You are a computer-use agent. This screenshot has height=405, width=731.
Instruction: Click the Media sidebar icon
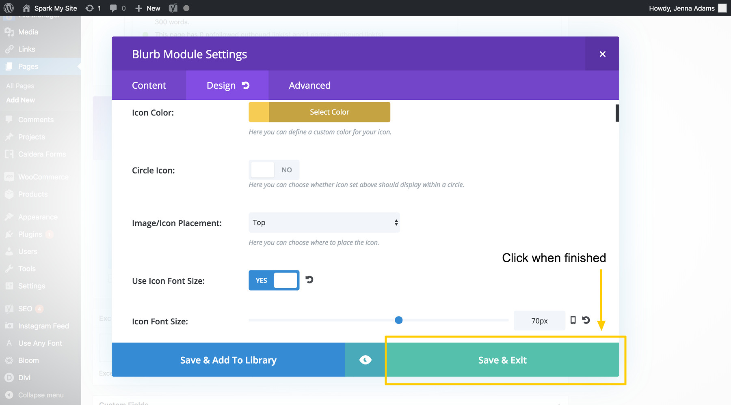(9, 32)
